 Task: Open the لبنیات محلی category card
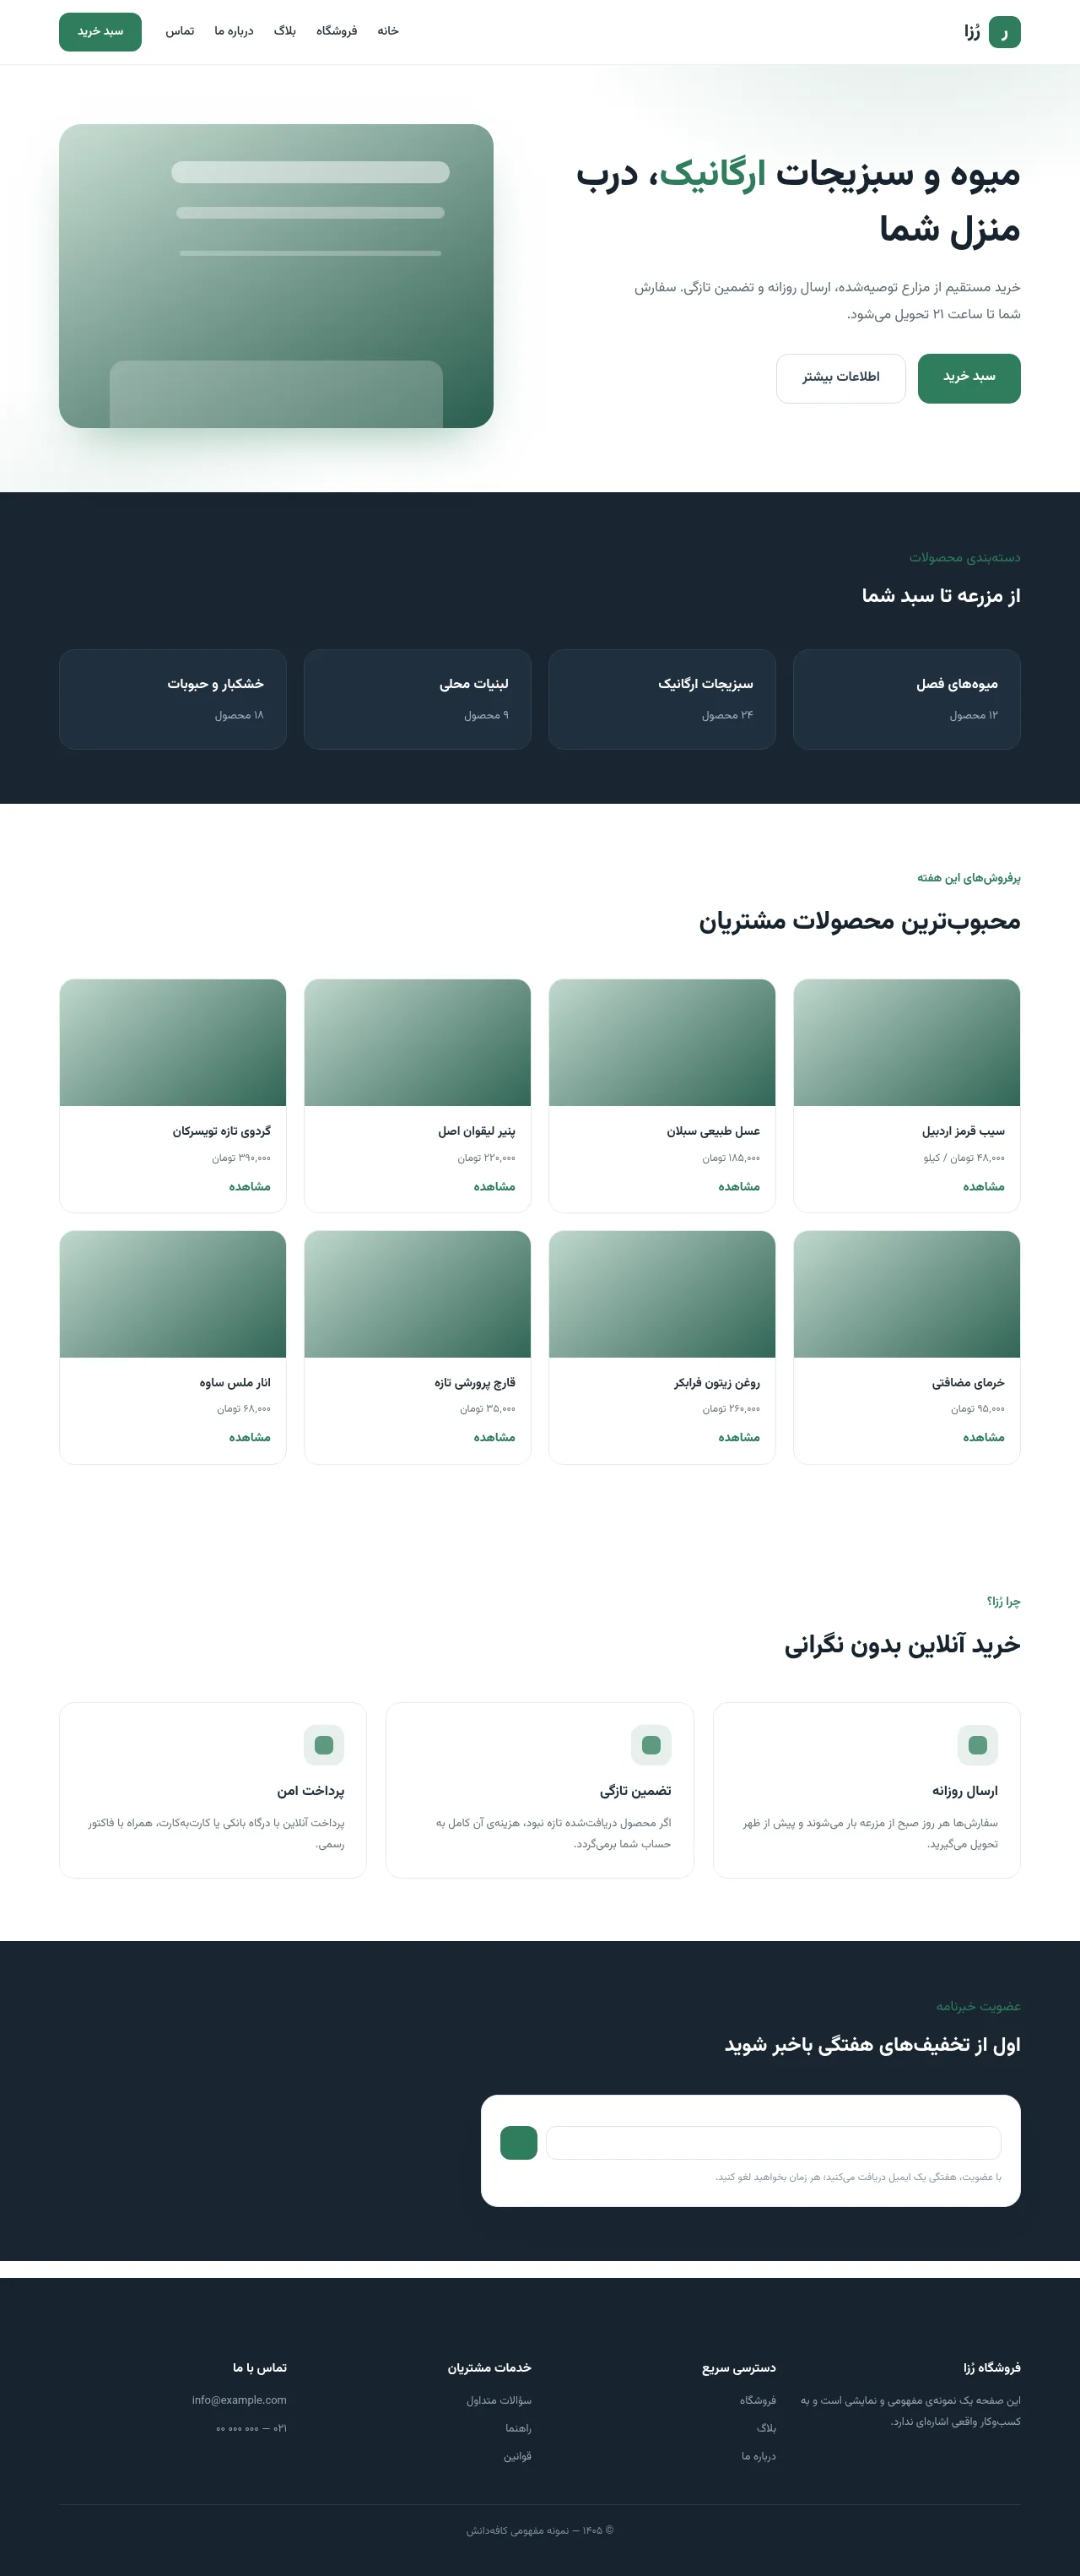[417, 699]
